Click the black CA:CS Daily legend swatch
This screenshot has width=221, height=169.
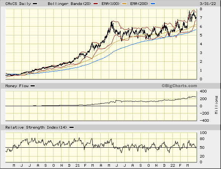coord(35,4)
